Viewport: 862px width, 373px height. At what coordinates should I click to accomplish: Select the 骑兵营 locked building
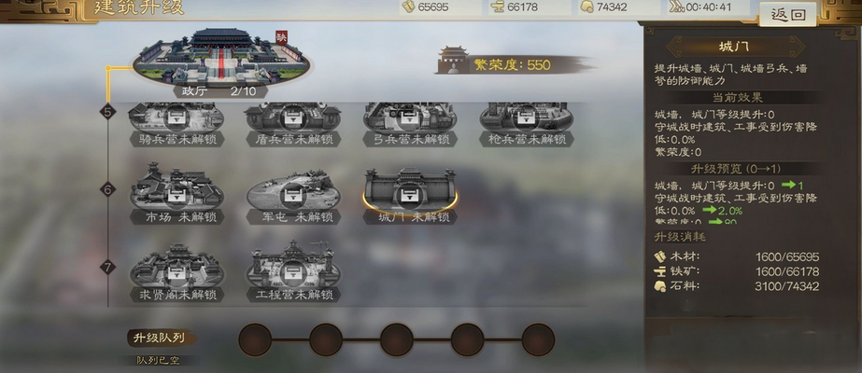click(176, 125)
